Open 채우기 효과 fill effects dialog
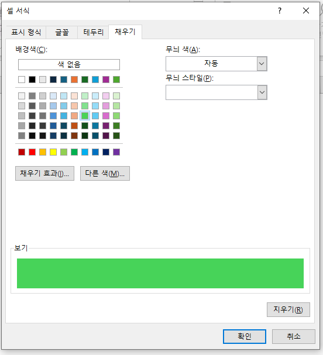 click(x=44, y=174)
